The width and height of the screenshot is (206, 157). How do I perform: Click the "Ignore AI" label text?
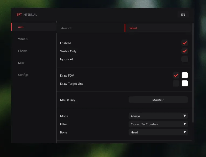66,59
